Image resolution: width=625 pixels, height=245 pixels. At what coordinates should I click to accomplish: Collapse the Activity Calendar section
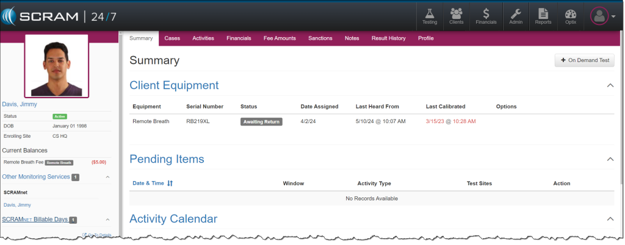610,218
